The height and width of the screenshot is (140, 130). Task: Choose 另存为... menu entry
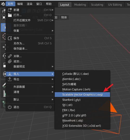click(x=30, y=43)
